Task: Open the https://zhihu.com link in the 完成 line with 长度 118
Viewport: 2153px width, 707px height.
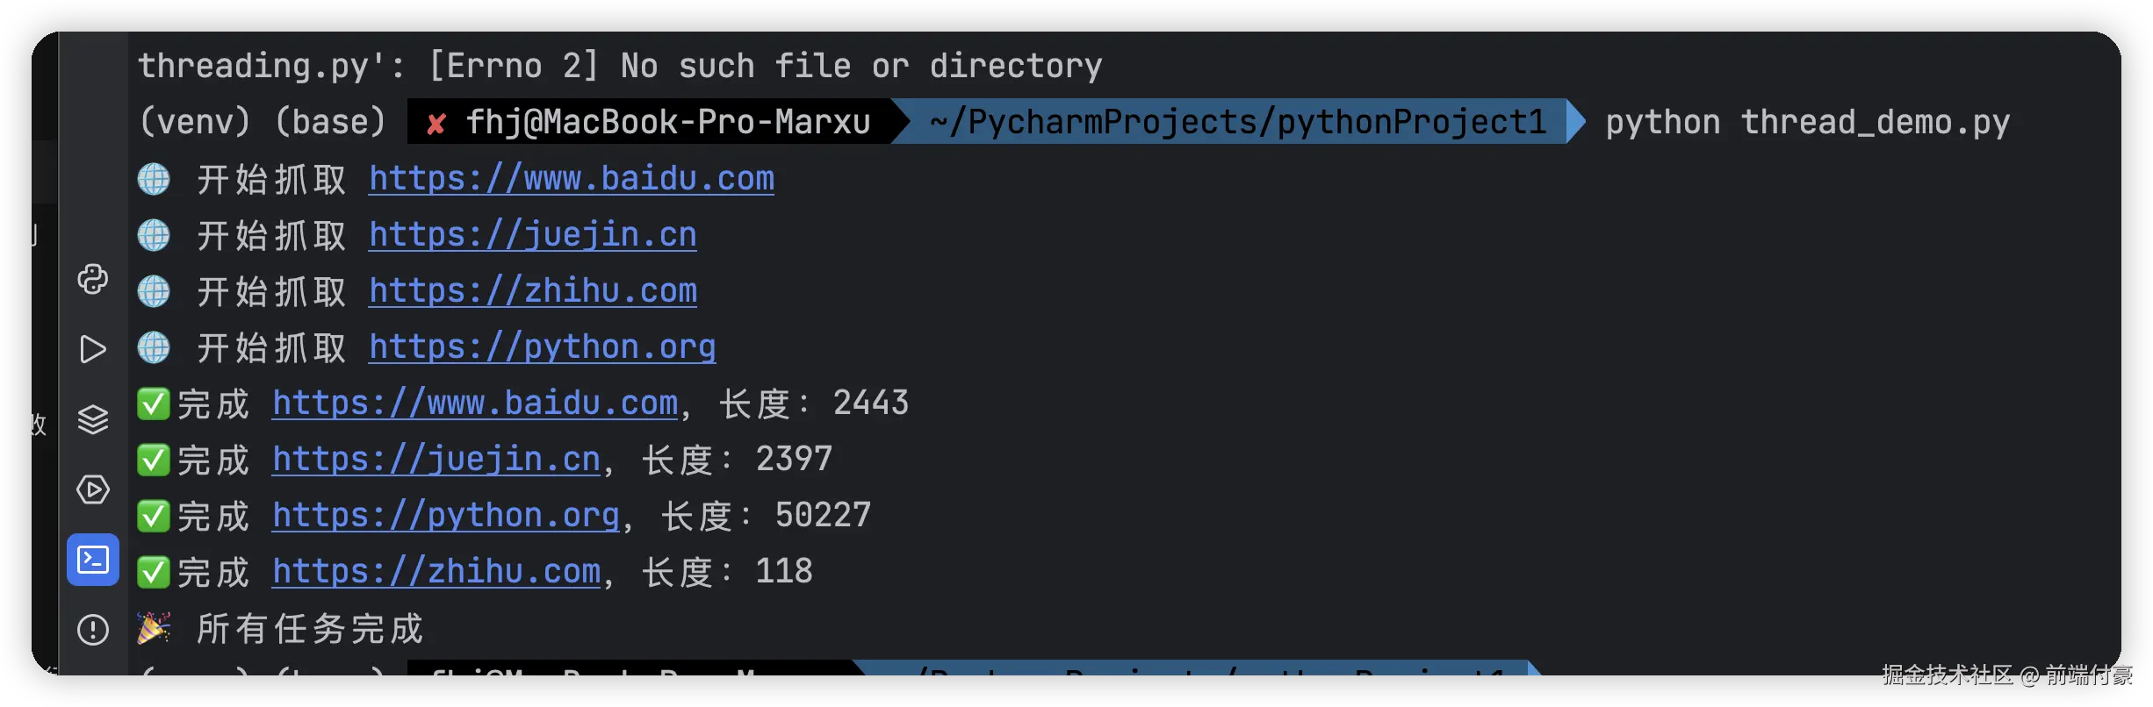Action: pyautogui.click(x=436, y=572)
